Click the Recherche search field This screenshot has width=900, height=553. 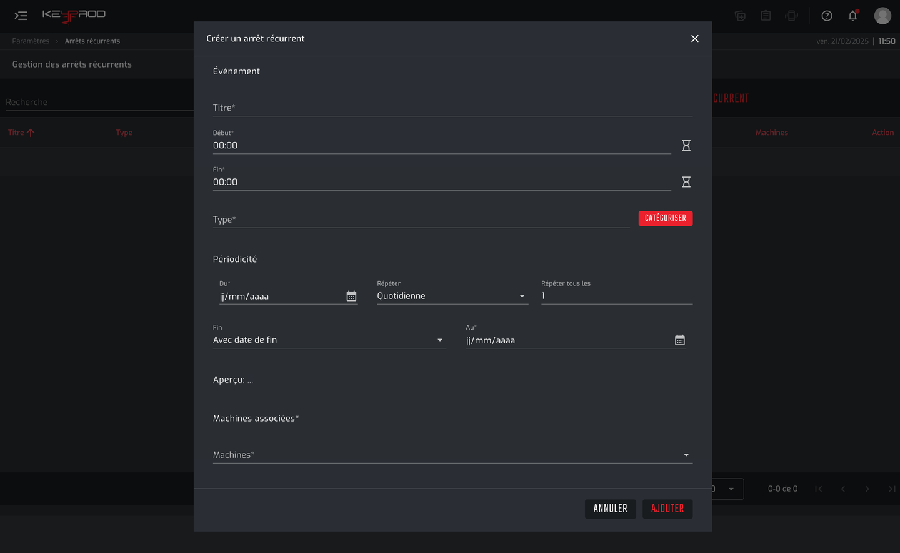[99, 102]
